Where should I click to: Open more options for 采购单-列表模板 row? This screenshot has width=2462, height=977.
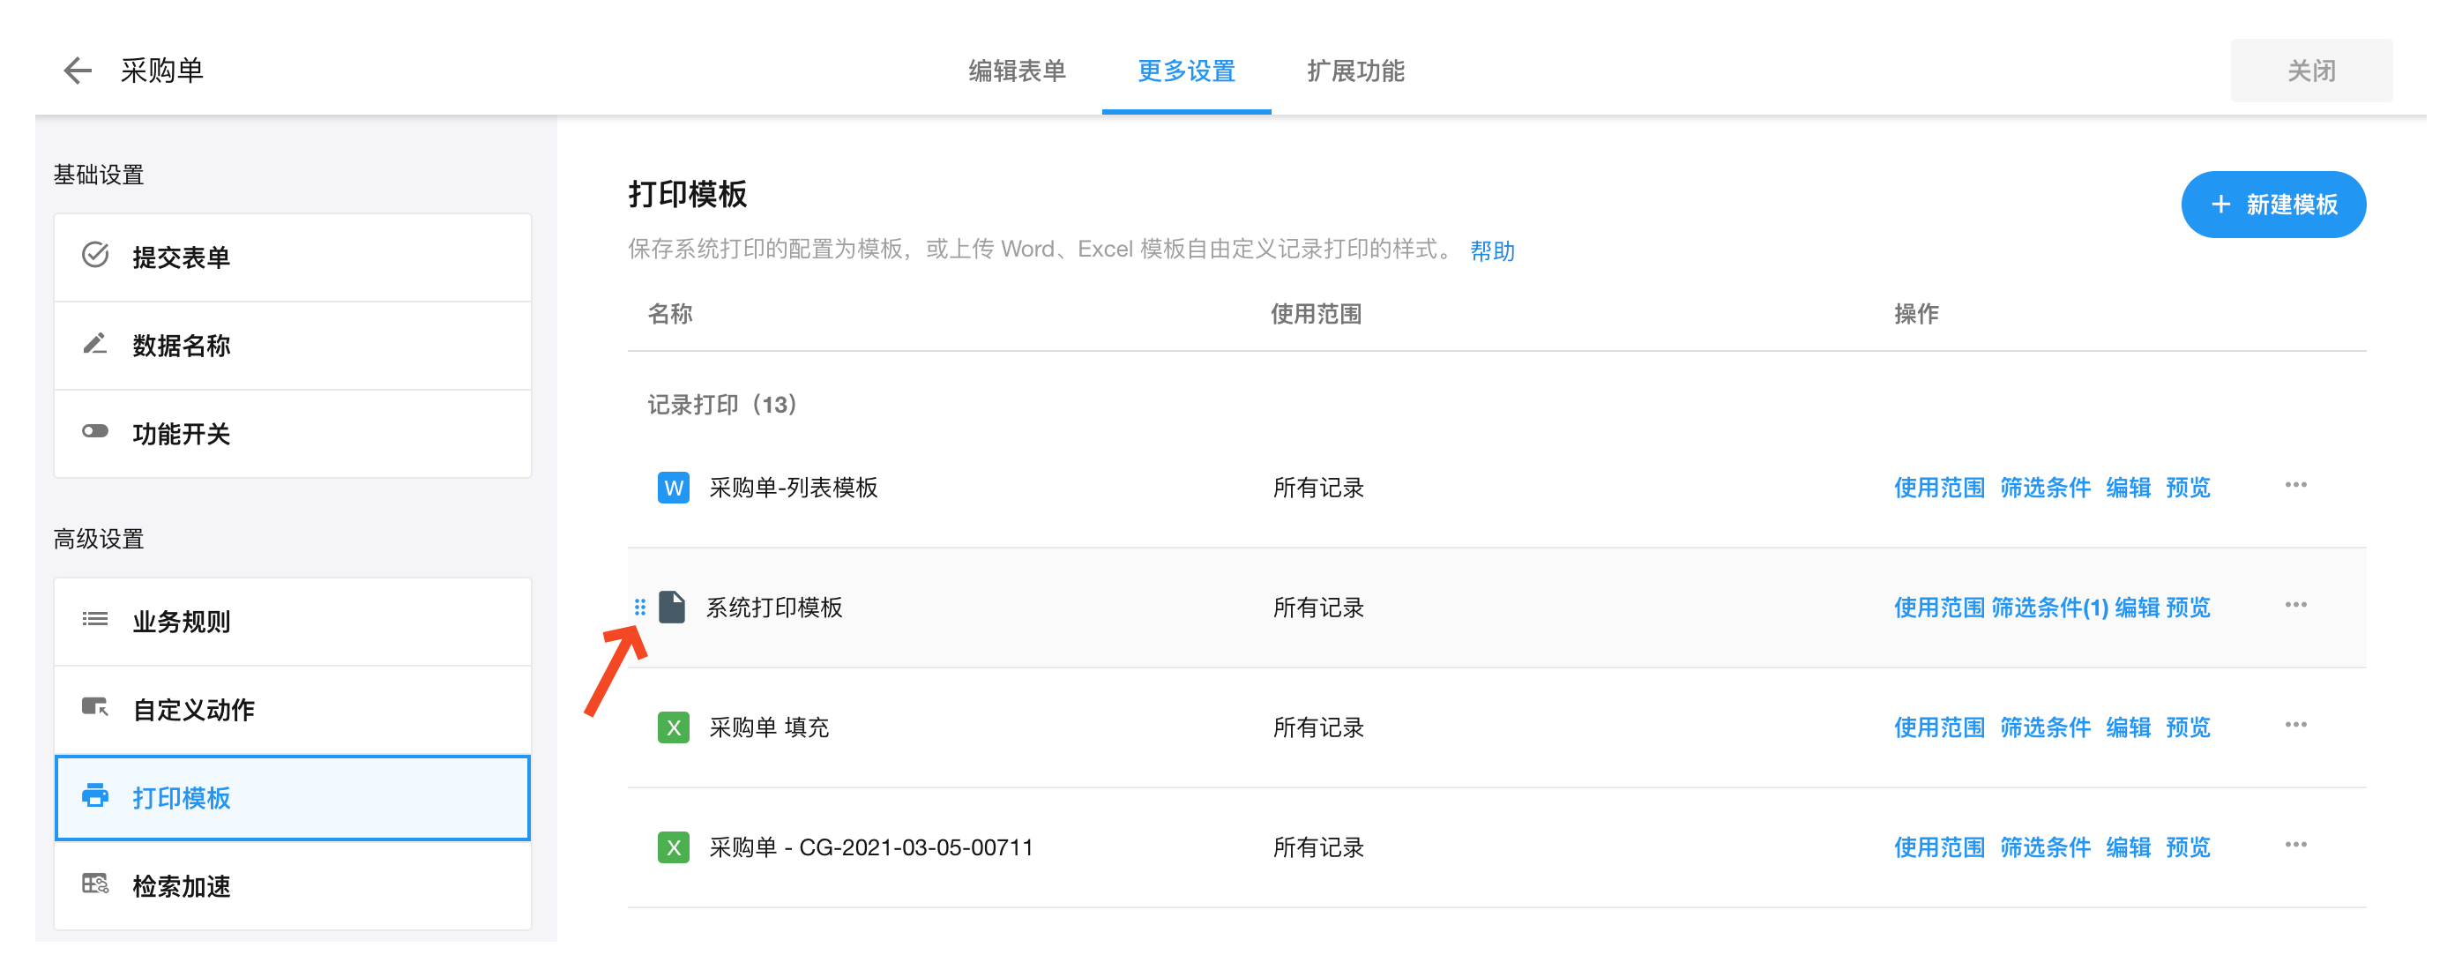pos(2295,486)
